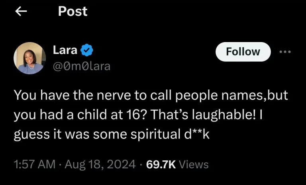Click the 1:57 AM timestamp
This screenshot has height=185, width=306.
click(34, 164)
